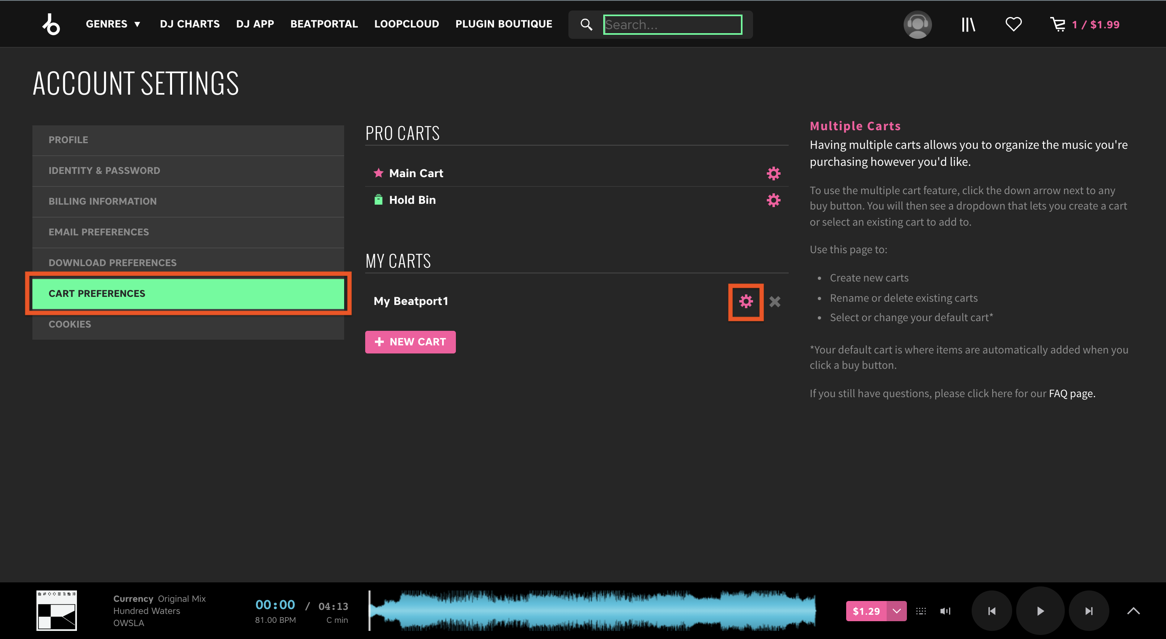The image size is (1166, 639).
Task: Open Main Cart gear settings
Action: point(773,173)
